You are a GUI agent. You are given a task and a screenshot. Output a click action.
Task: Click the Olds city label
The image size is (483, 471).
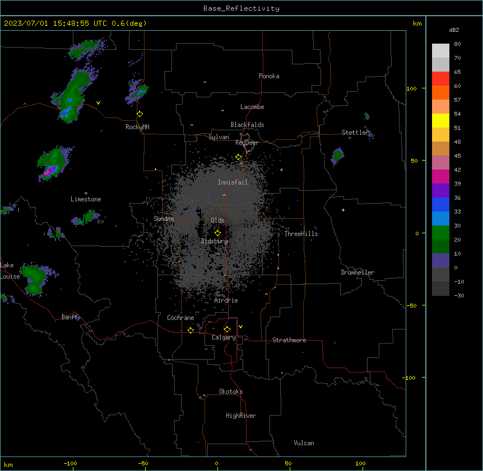217,220
